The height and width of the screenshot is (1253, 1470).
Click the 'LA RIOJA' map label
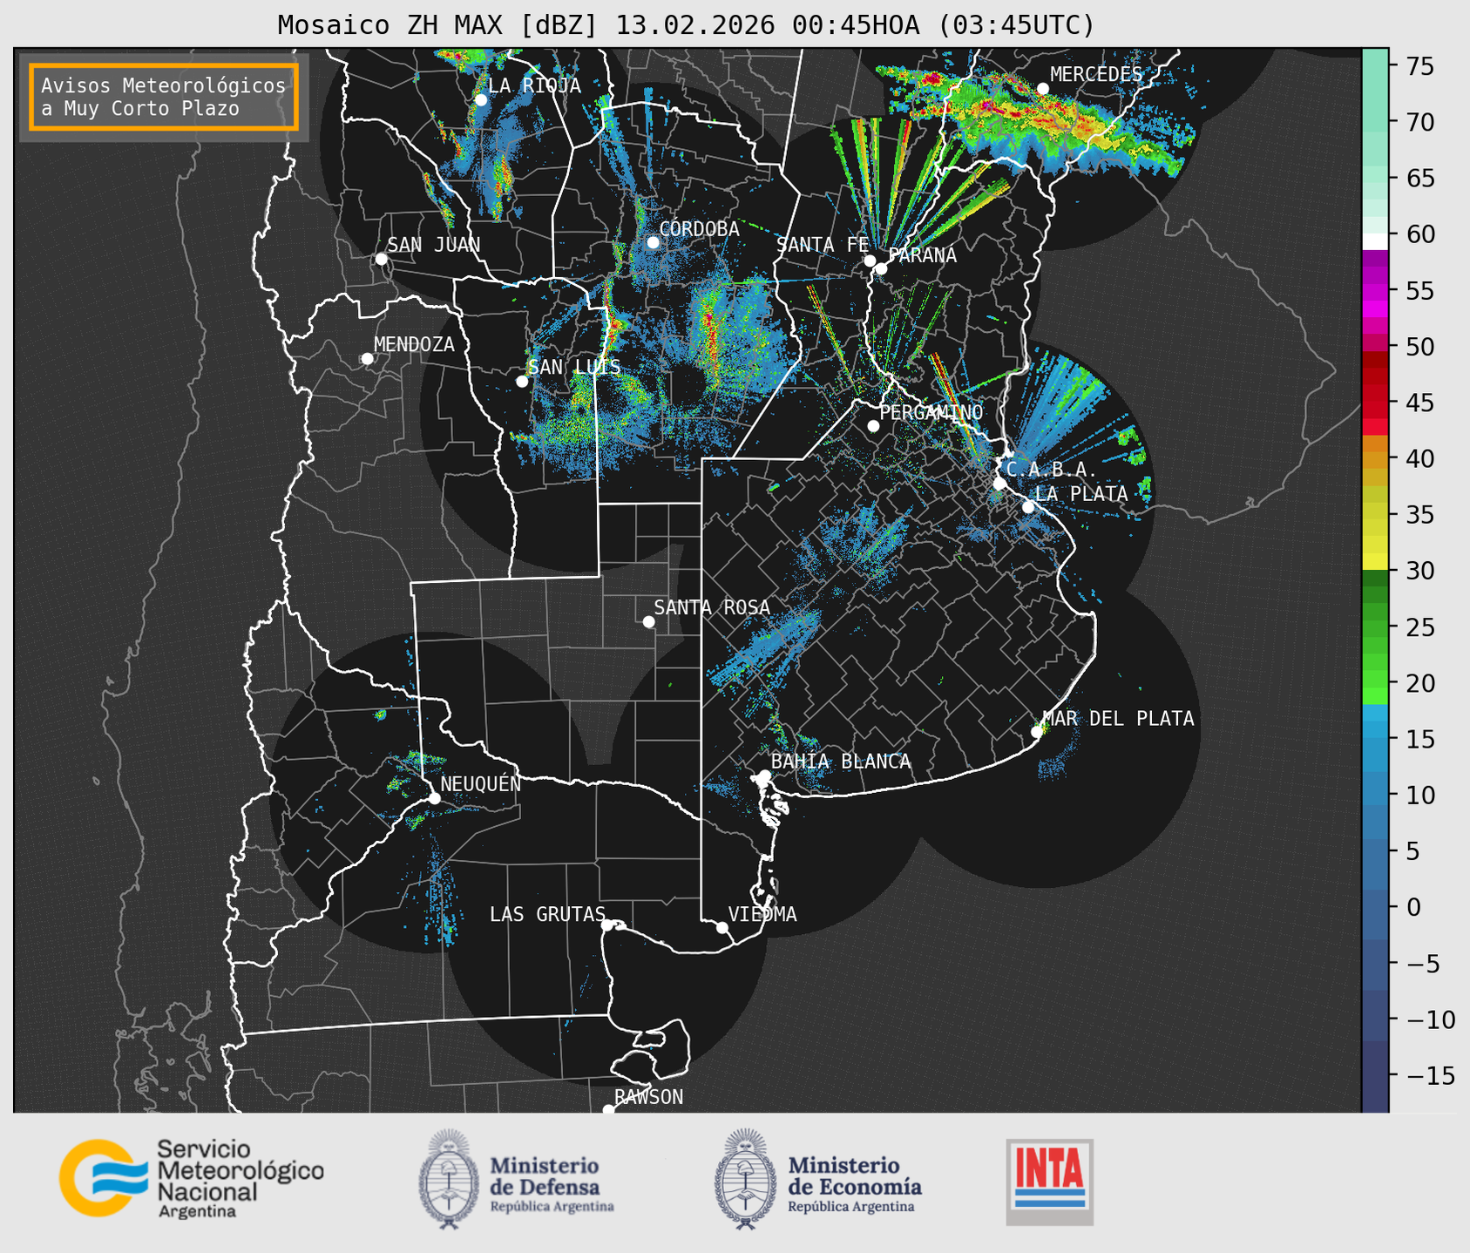point(534,85)
